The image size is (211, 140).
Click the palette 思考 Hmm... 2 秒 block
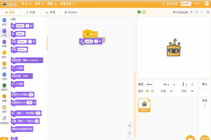point(23,42)
